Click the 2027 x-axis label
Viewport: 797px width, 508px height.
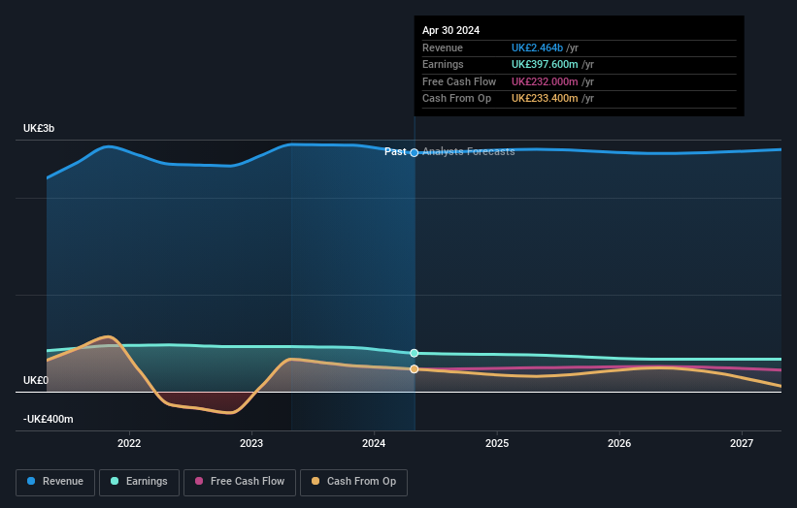pyautogui.click(x=742, y=444)
